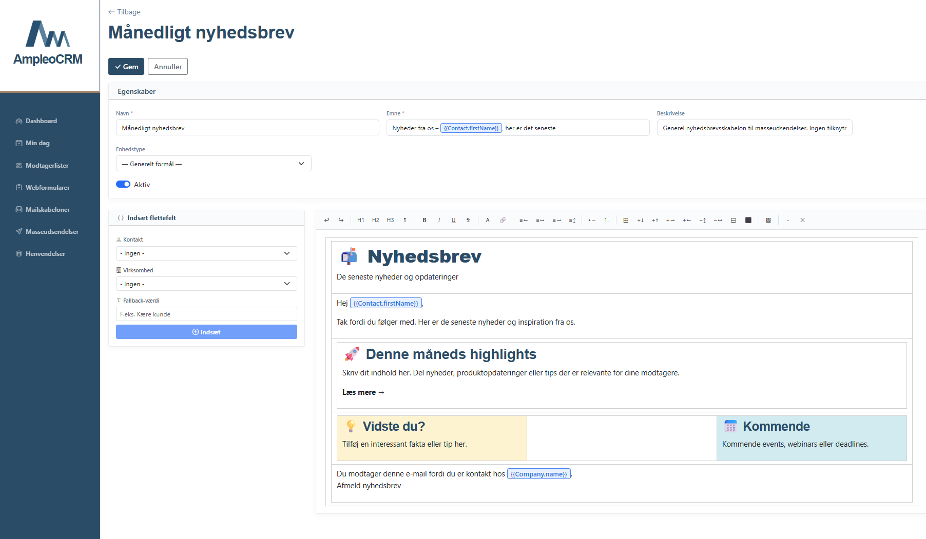The width and height of the screenshot is (926, 539).
Task: Insert a bullet list
Action: click(x=592, y=220)
